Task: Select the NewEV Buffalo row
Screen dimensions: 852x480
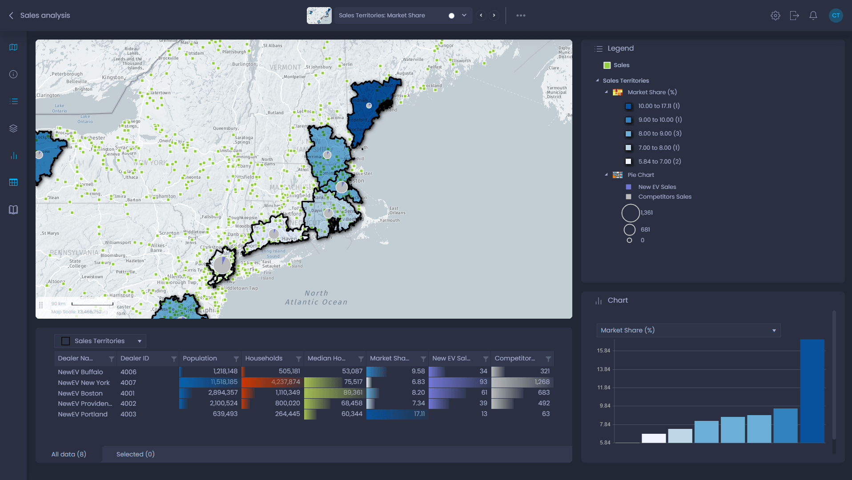Action: [304, 372]
